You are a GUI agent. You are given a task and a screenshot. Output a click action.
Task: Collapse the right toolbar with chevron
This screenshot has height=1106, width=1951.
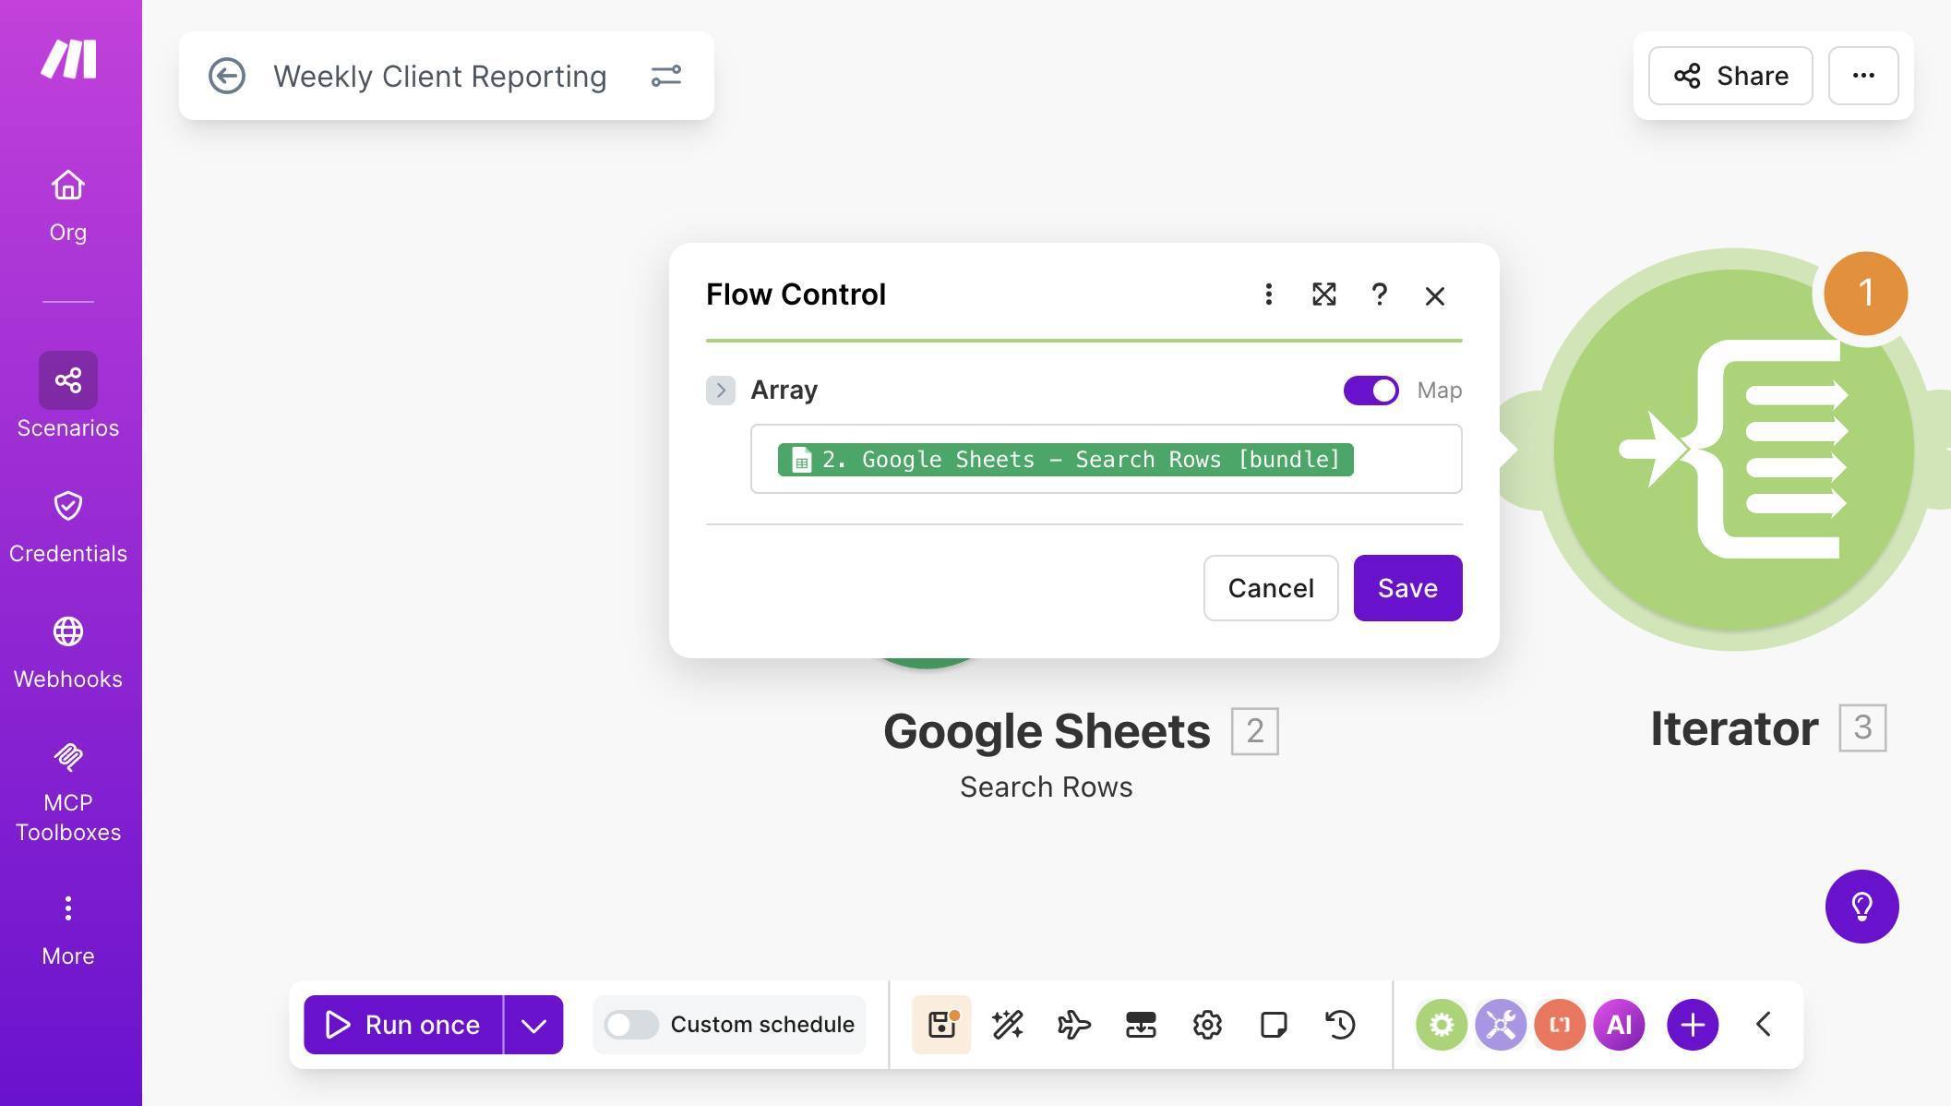(x=1764, y=1024)
